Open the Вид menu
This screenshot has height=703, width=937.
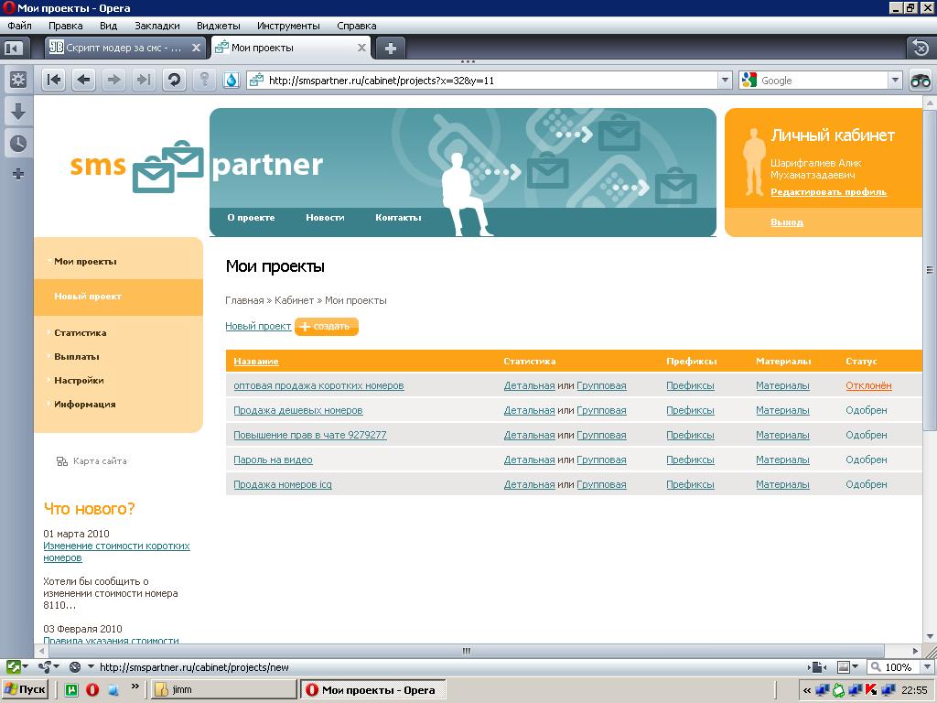[x=108, y=26]
